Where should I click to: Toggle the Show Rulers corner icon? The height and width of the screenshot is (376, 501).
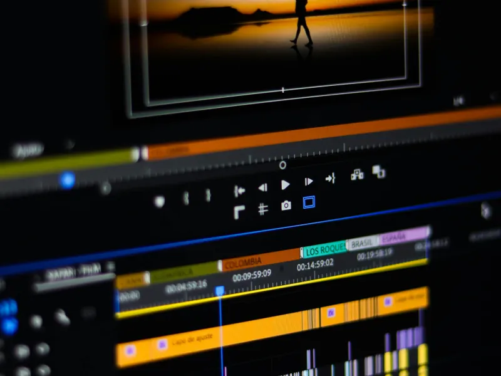pos(239,212)
